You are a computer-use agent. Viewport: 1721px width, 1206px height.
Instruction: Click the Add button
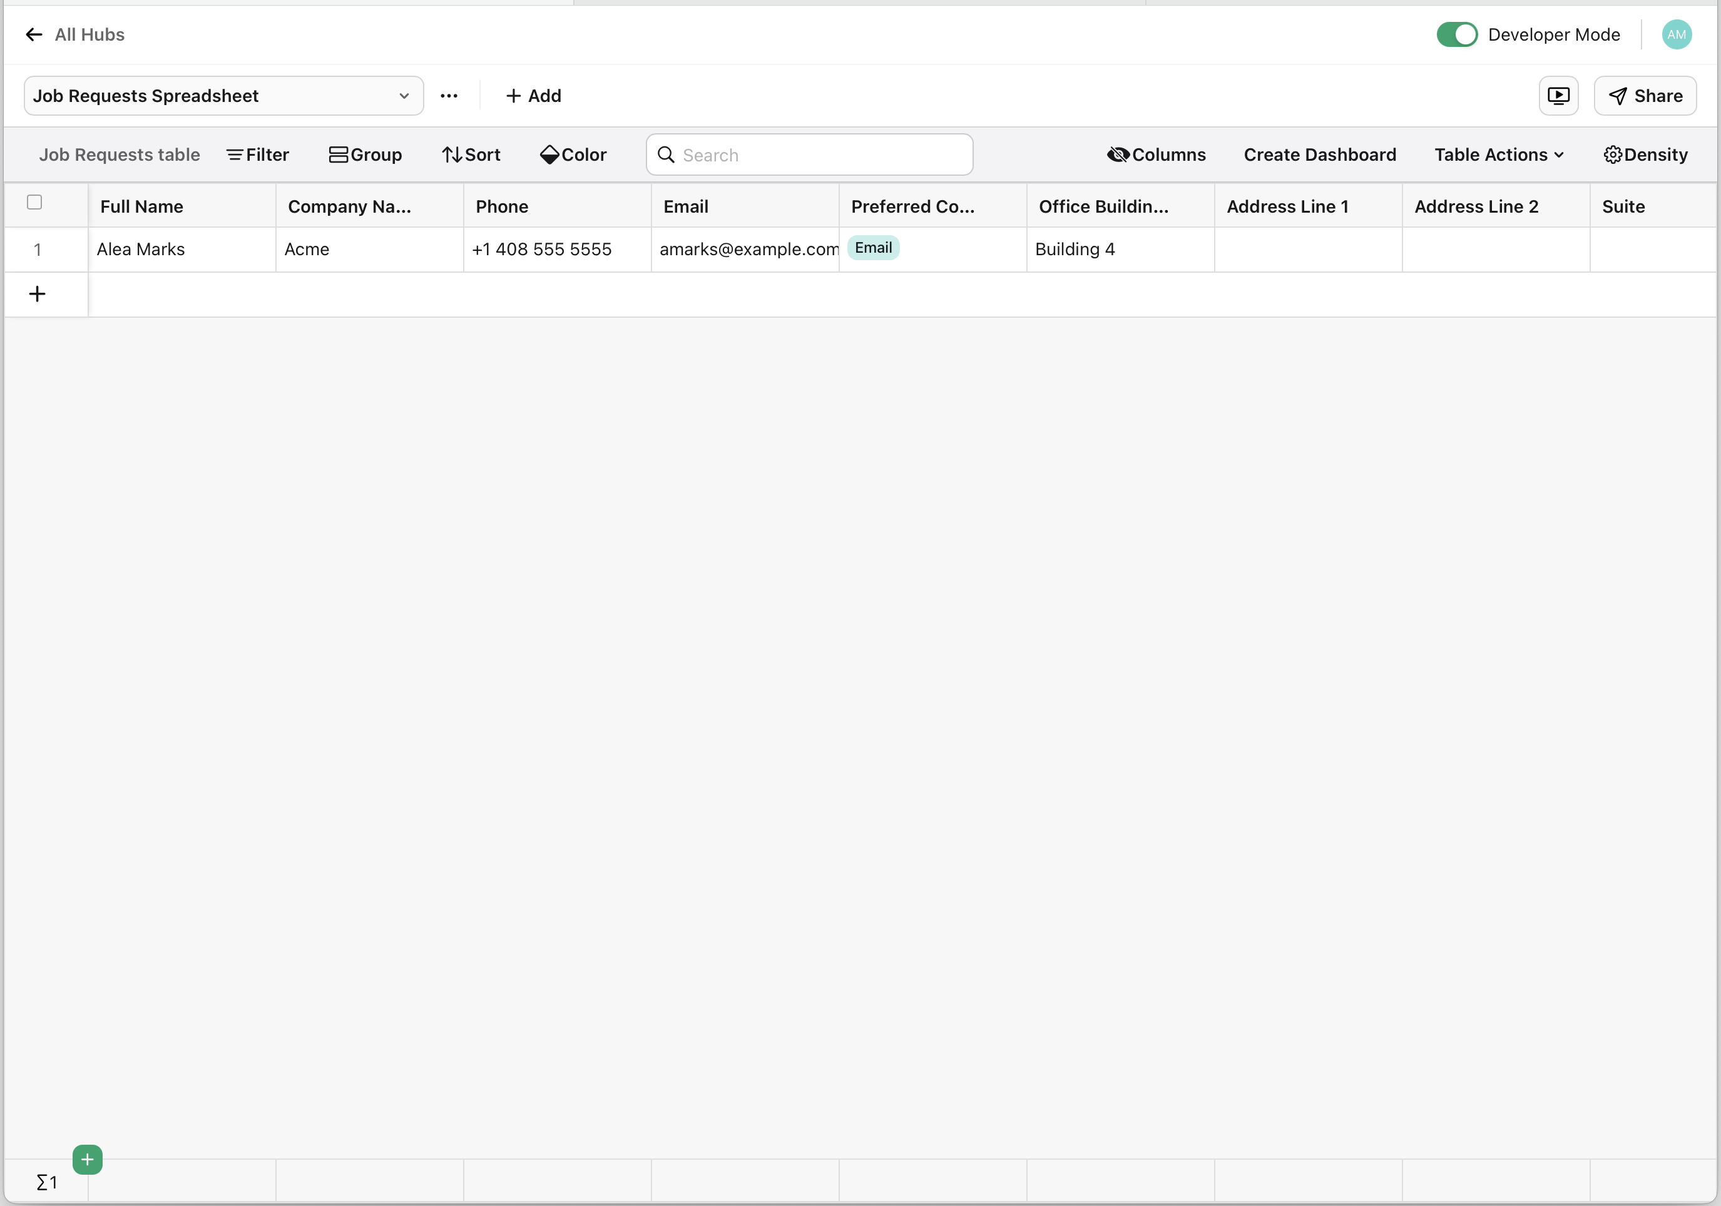pos(534,95)
